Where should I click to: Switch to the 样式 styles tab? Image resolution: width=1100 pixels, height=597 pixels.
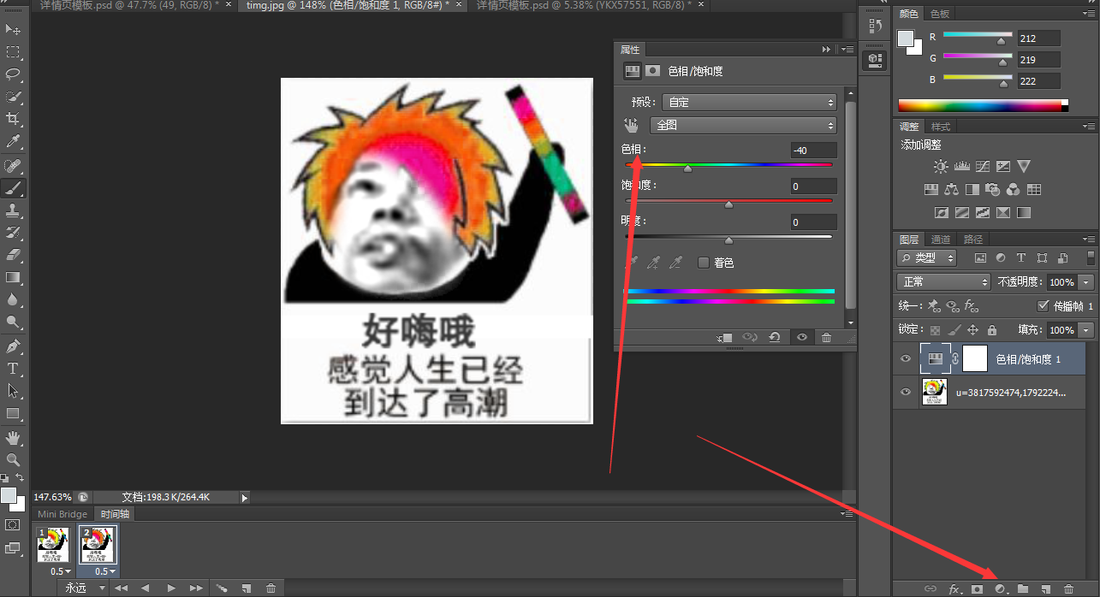(x=941, y=127)
